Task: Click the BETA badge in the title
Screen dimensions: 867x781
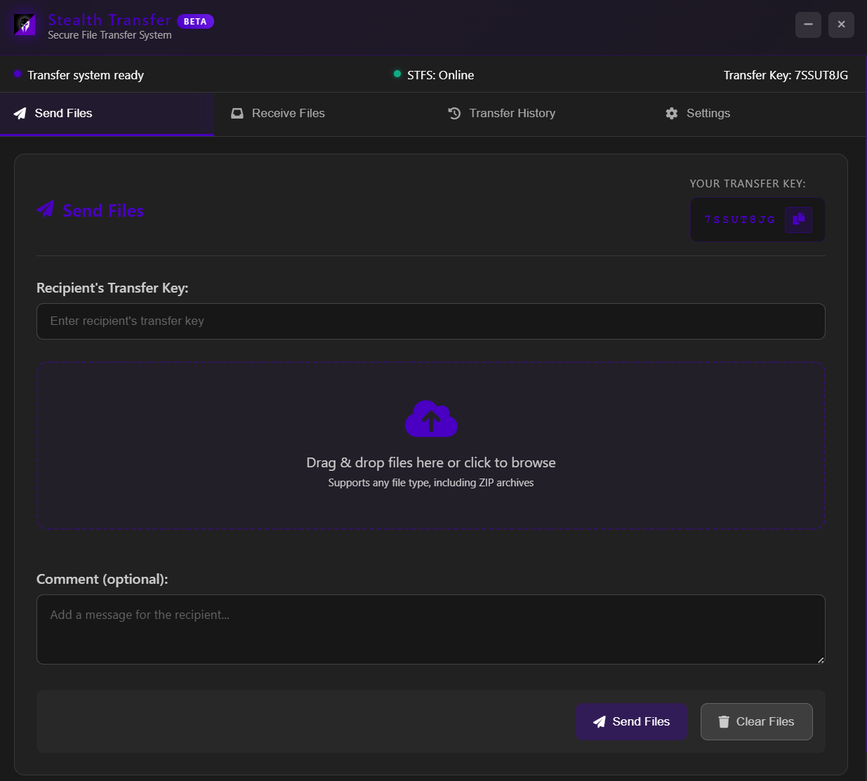Action: [195, 22]
